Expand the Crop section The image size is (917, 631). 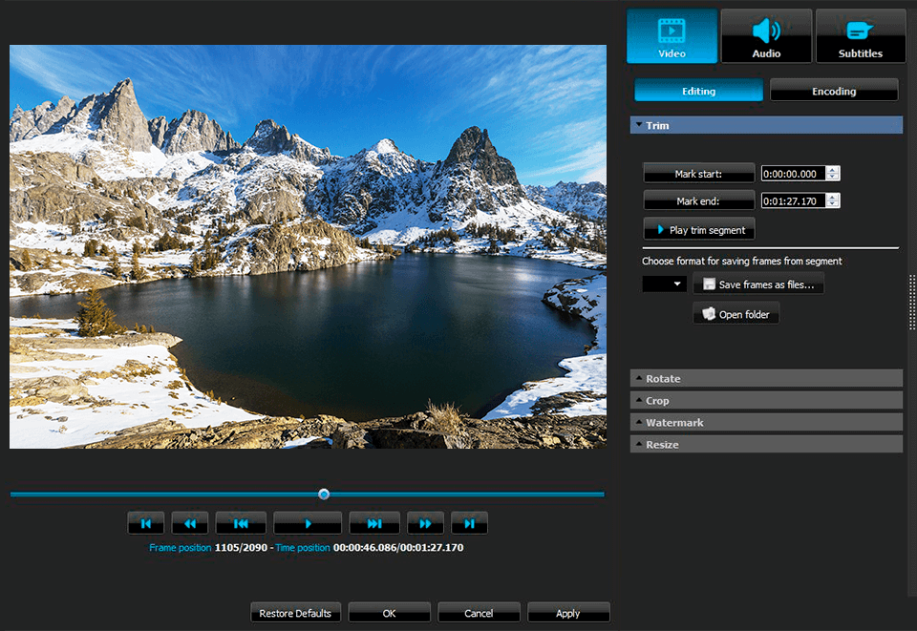[x=766, y=400]
